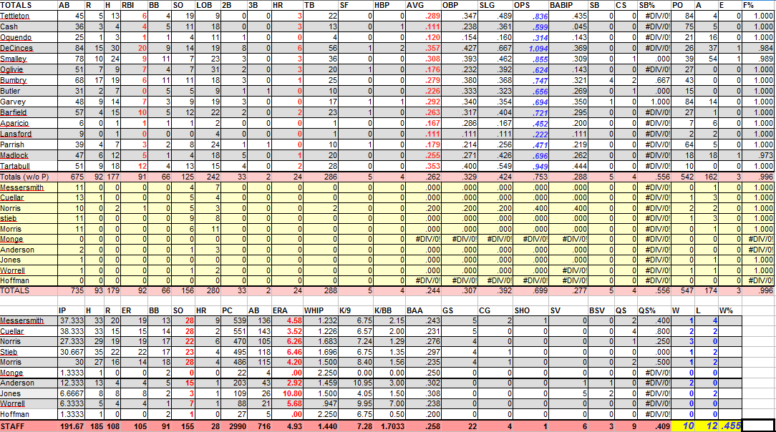Click the RBI column header

[x=134, y=5]
